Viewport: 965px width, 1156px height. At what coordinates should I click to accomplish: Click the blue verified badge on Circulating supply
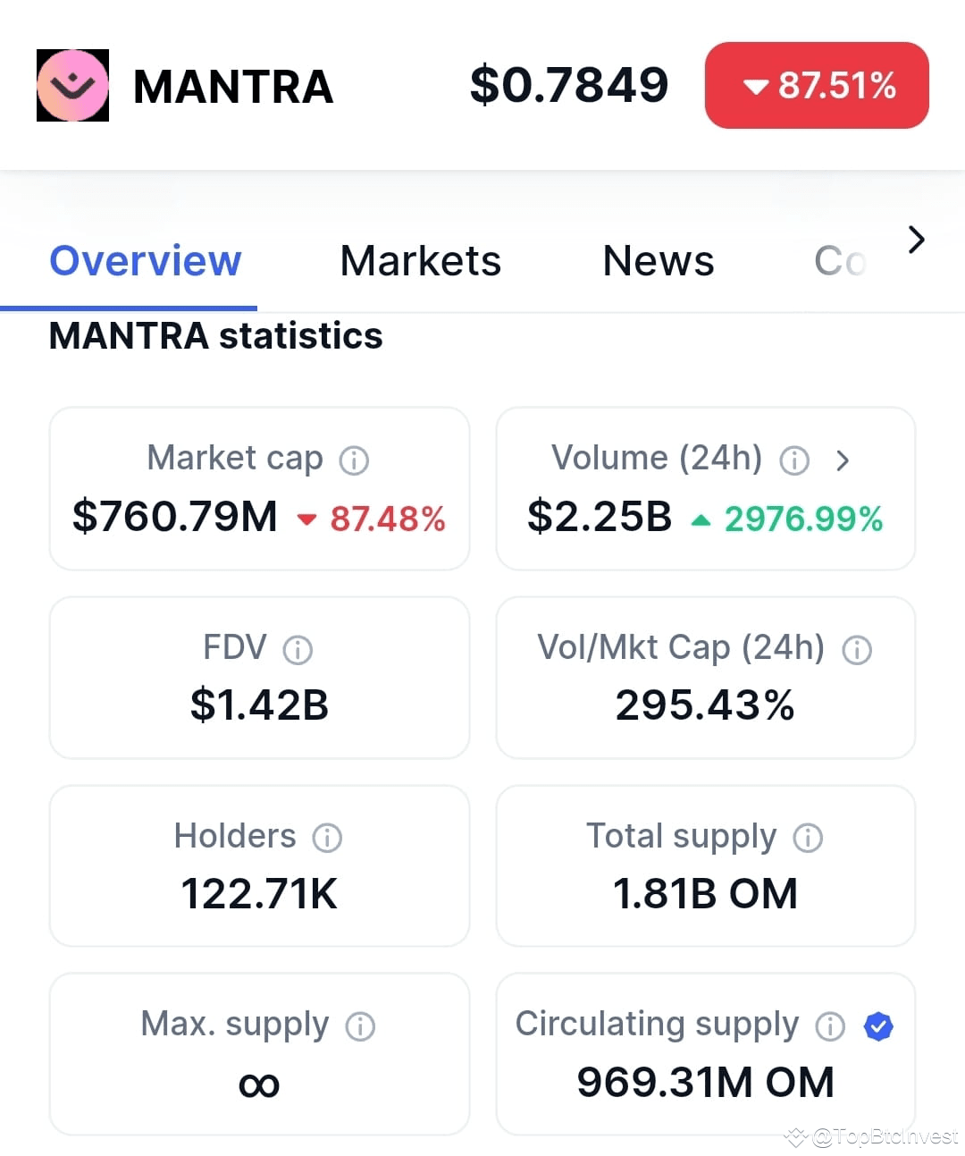pyautogui.click(x=878, y=1026)
